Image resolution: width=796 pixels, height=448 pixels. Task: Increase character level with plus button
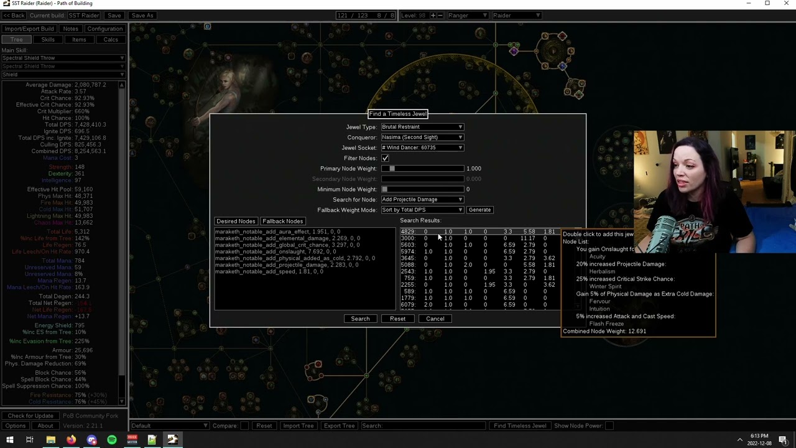pos(433,15)
